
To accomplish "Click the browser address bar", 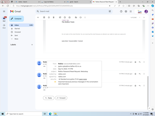I will pyautogui.click(x=62, y=6).
